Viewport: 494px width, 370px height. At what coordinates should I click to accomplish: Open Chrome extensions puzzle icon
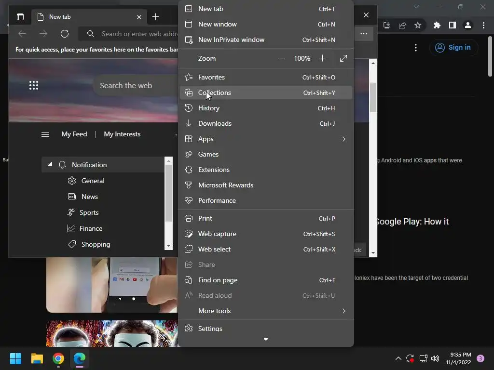[x=437, y=25]
